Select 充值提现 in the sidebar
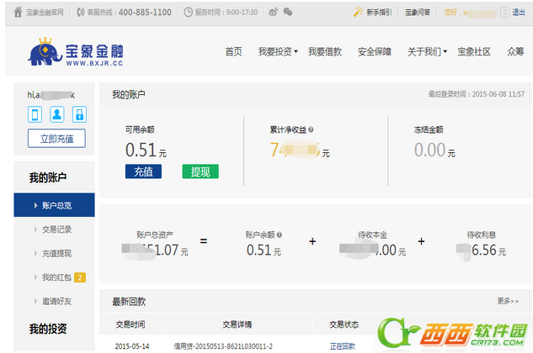 point(56,254)
